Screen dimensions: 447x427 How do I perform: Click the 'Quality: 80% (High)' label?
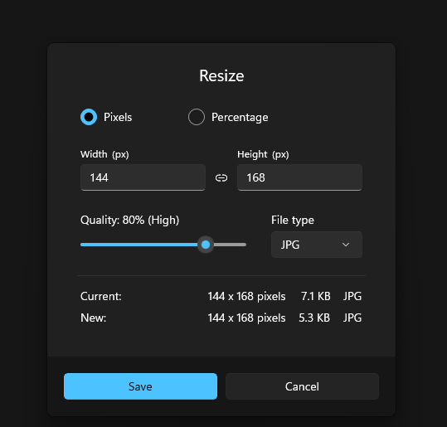pos(129,221)
